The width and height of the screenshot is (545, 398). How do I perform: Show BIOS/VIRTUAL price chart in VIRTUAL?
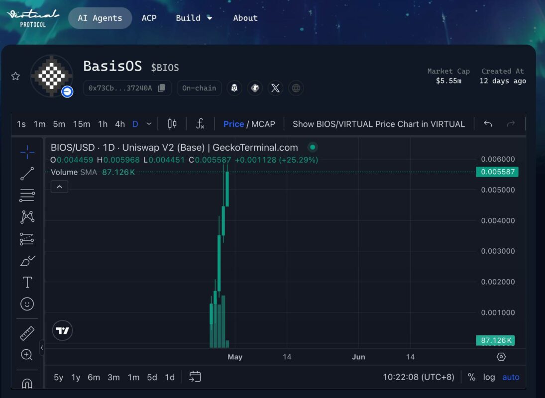(x=378, y=124)
